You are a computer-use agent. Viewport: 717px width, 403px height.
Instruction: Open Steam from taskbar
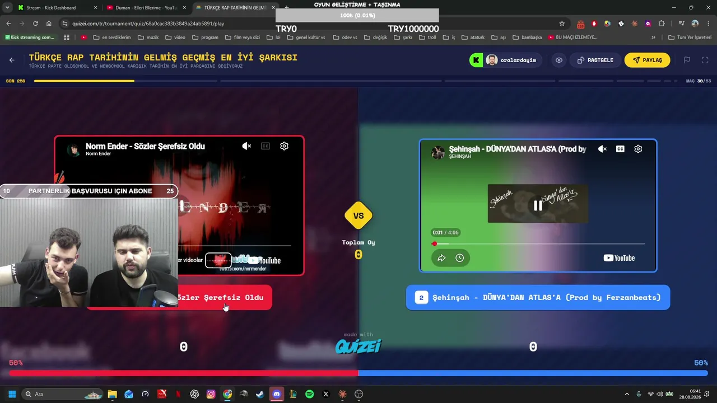point(260,394)
